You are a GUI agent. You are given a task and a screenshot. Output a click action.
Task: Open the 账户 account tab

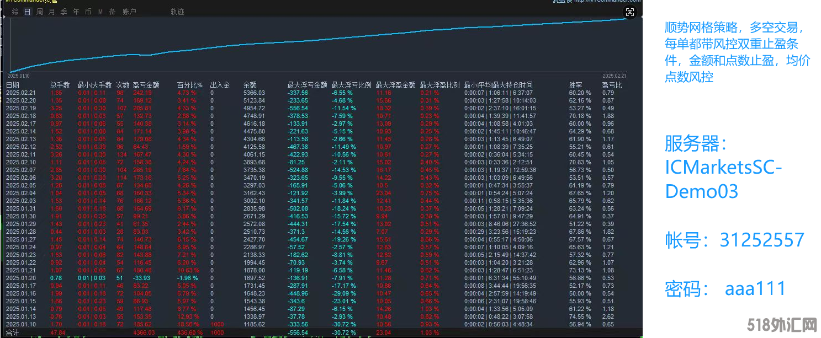(129, 12)
